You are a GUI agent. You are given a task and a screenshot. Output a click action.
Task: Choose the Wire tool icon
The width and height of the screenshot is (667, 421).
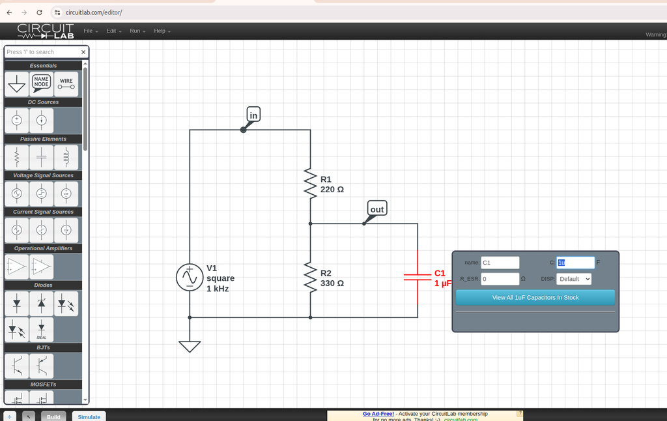click(66, 84)
